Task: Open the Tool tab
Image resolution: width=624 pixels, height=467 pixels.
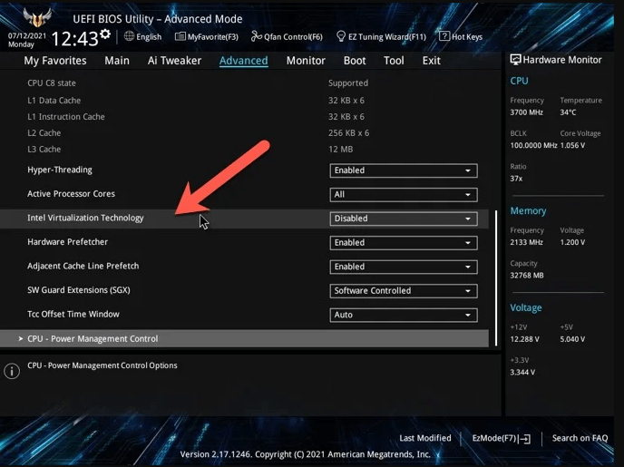Action: 394,61
